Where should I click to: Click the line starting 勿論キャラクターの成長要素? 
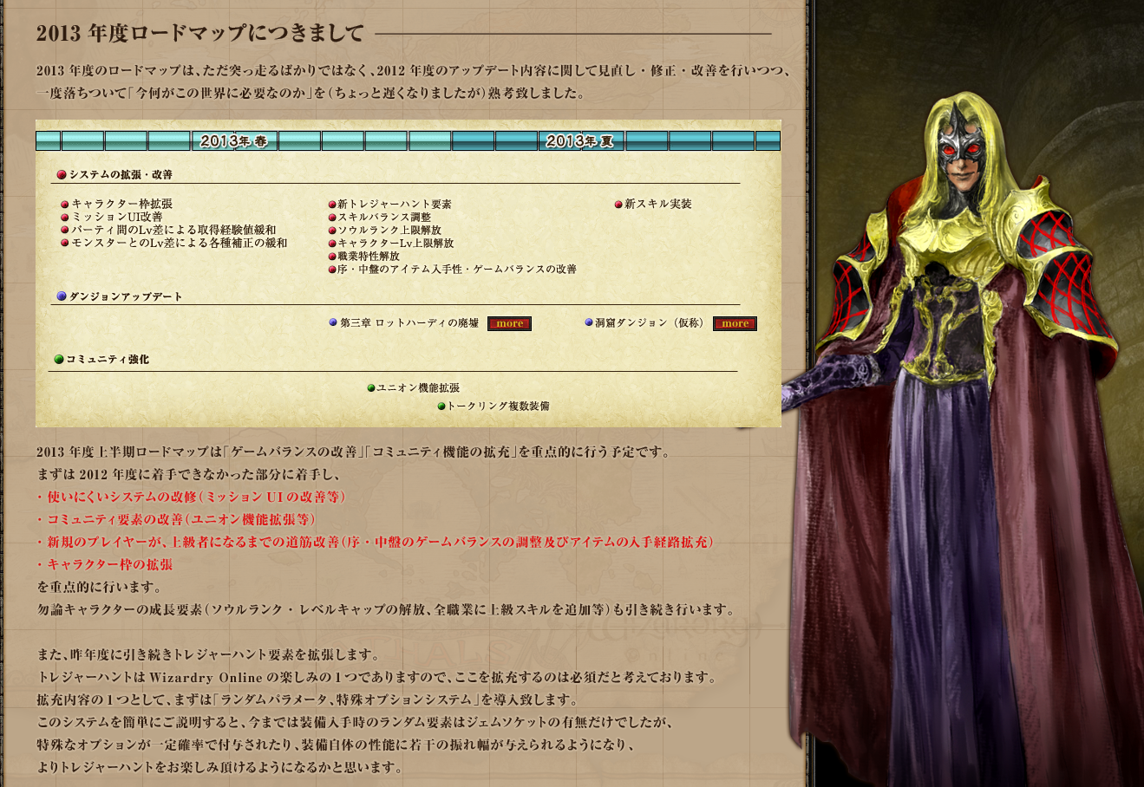[x=387, y=609]
